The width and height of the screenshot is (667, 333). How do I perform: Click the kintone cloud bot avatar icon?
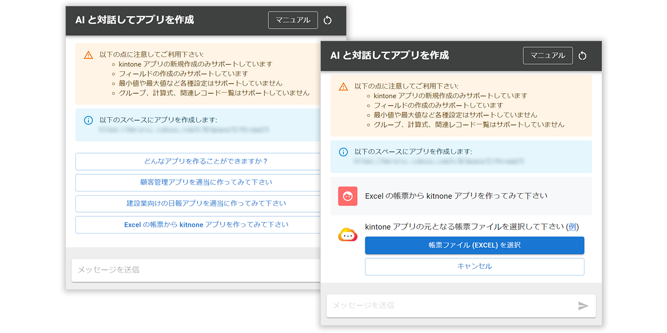(x=347, y=235)
